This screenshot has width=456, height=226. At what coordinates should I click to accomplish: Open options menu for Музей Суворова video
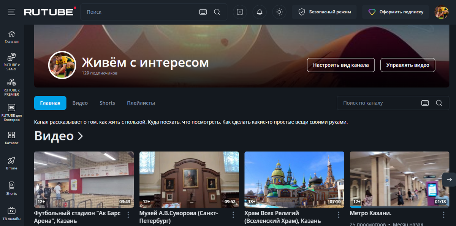coord(233,215)
